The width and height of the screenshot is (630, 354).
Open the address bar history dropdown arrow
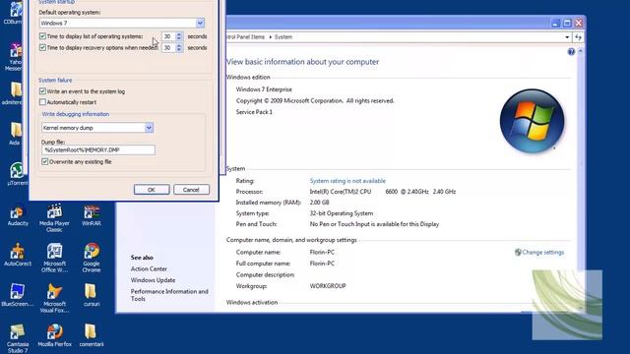click(x=567, y=37)
